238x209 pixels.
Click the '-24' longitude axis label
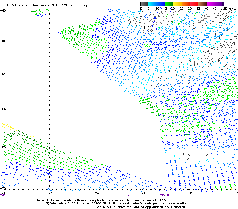(x=96, y=193)
